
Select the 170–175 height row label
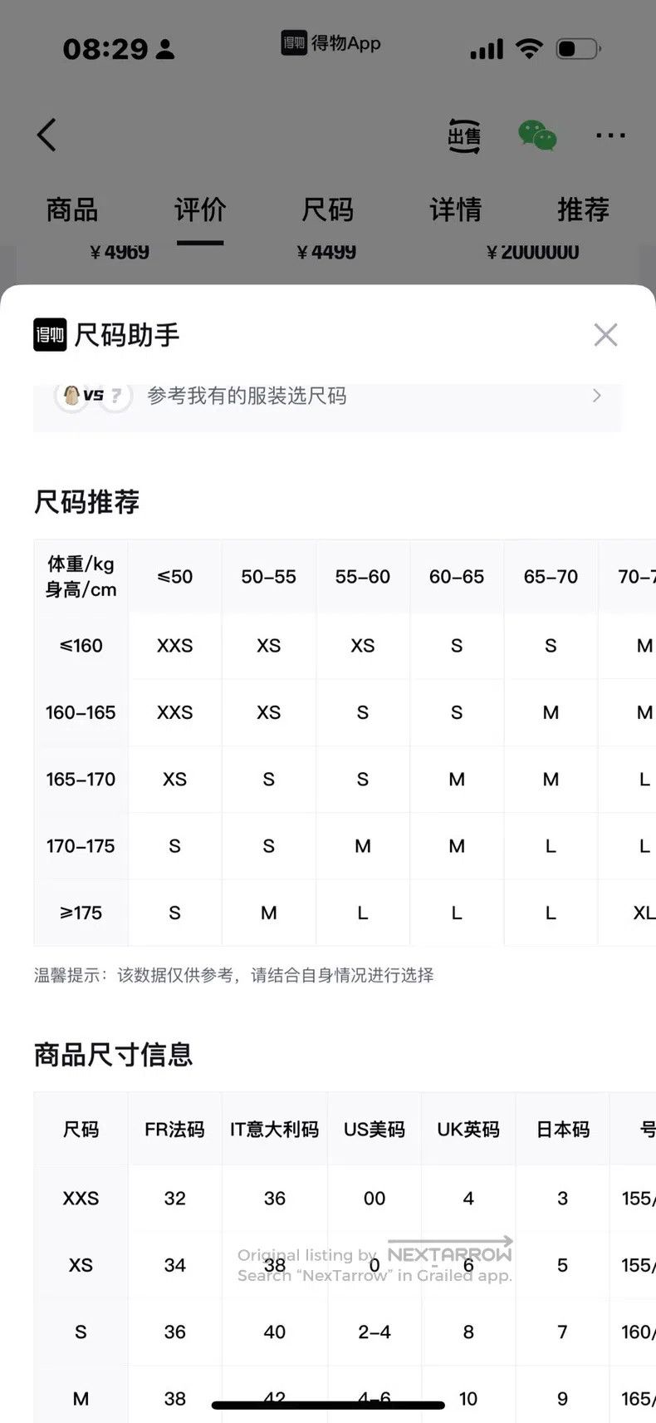click(81, 846)
